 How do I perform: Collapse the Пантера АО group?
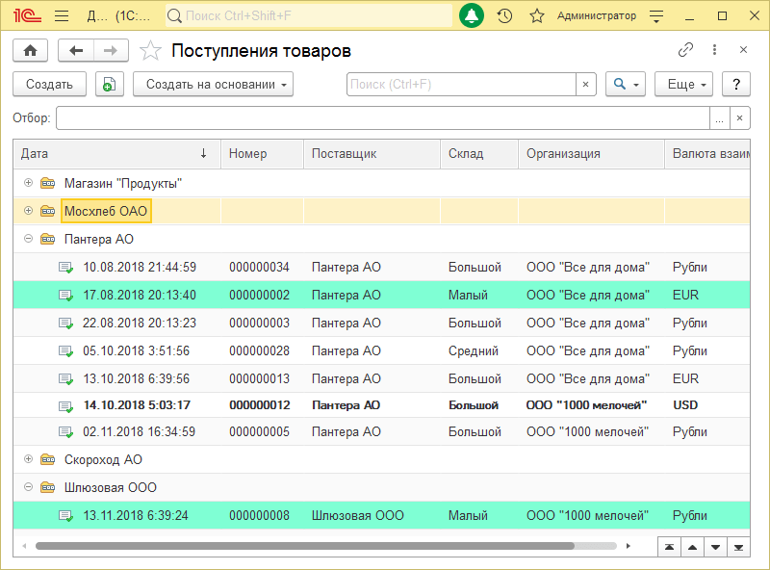click(x=29, y=239)
